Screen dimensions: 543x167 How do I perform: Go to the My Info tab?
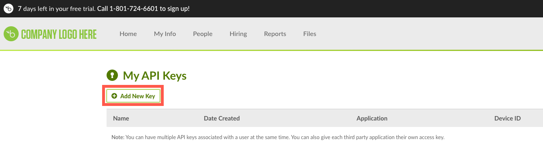pyautogui.click(x=165, y=34)
